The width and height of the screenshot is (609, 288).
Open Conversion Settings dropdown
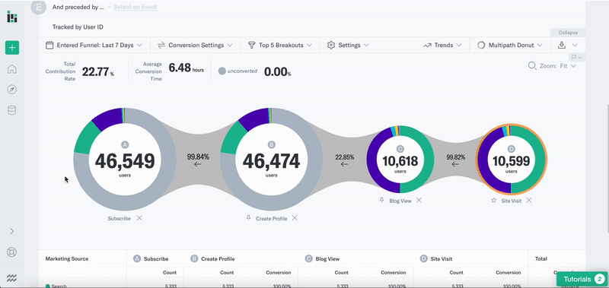click(x=196, y=46)
